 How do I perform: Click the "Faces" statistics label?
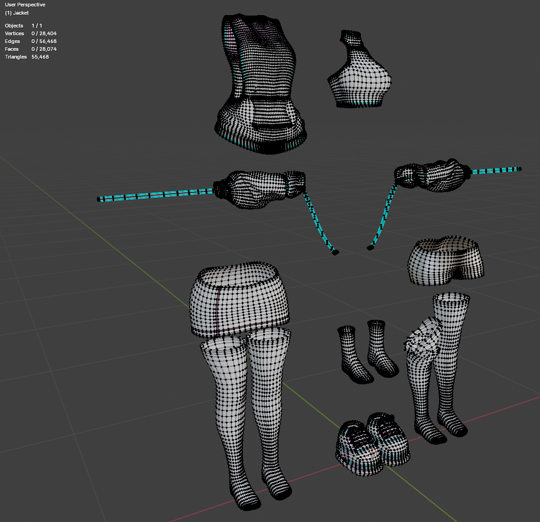point(12,49)
